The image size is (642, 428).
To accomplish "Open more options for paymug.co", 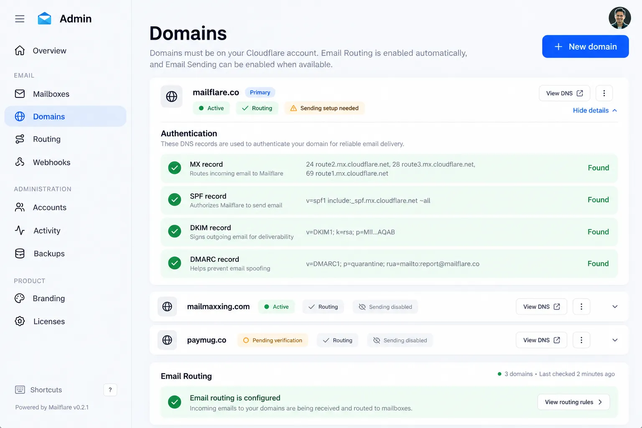I will click(x=581, y=340).
